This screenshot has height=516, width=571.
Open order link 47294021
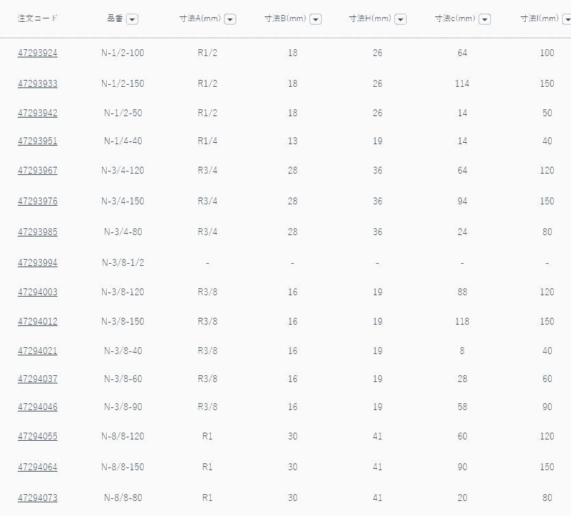pos(38,351)
